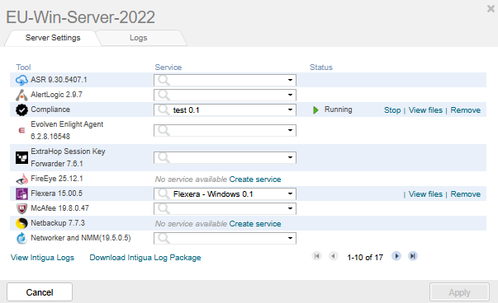This screenshot has width=498, height=303.
Task: Click the Evolven Enlight Agent icon
Action: pos(21,130)
